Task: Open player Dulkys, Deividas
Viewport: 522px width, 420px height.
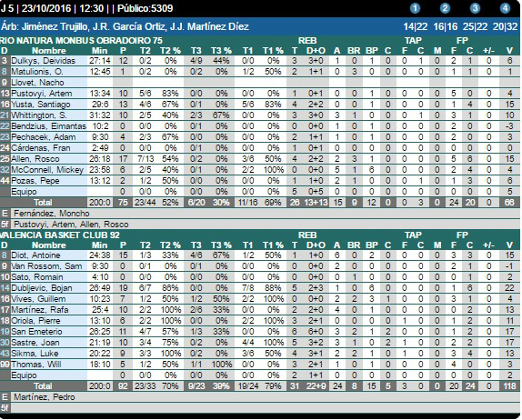Action: coord(44,61)
